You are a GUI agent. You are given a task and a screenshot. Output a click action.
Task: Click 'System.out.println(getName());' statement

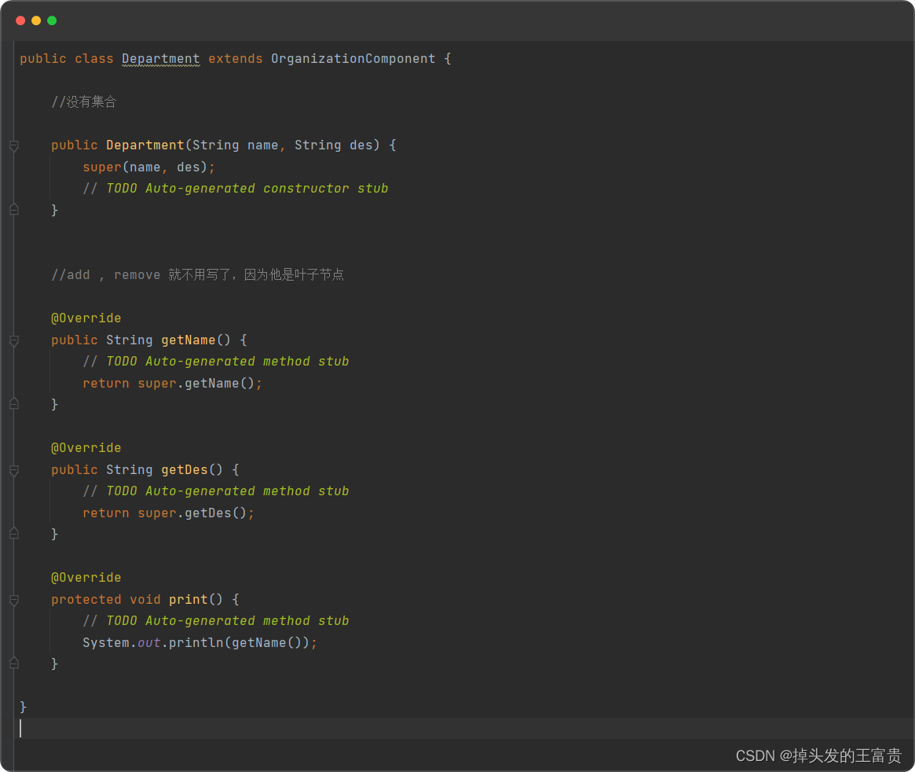point(199,642)
